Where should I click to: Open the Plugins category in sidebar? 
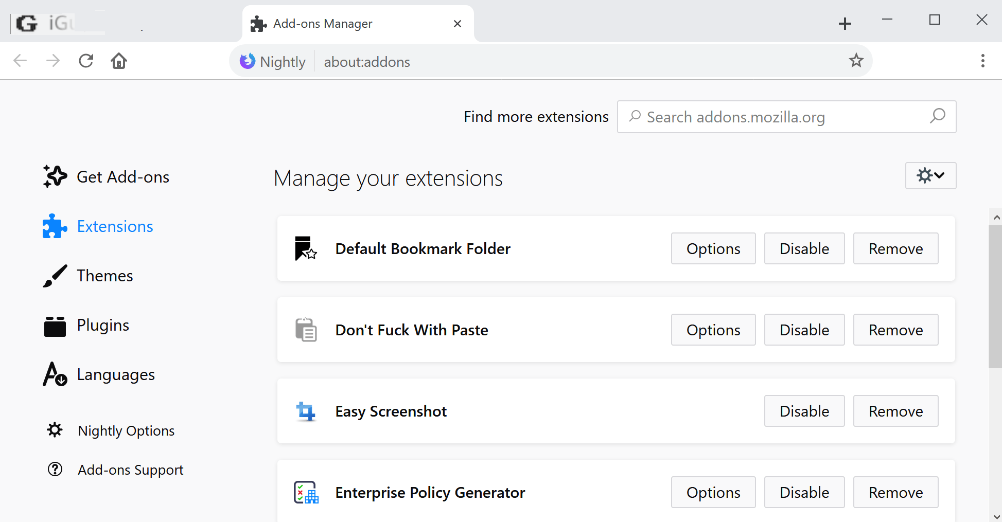tap(103, 326)
